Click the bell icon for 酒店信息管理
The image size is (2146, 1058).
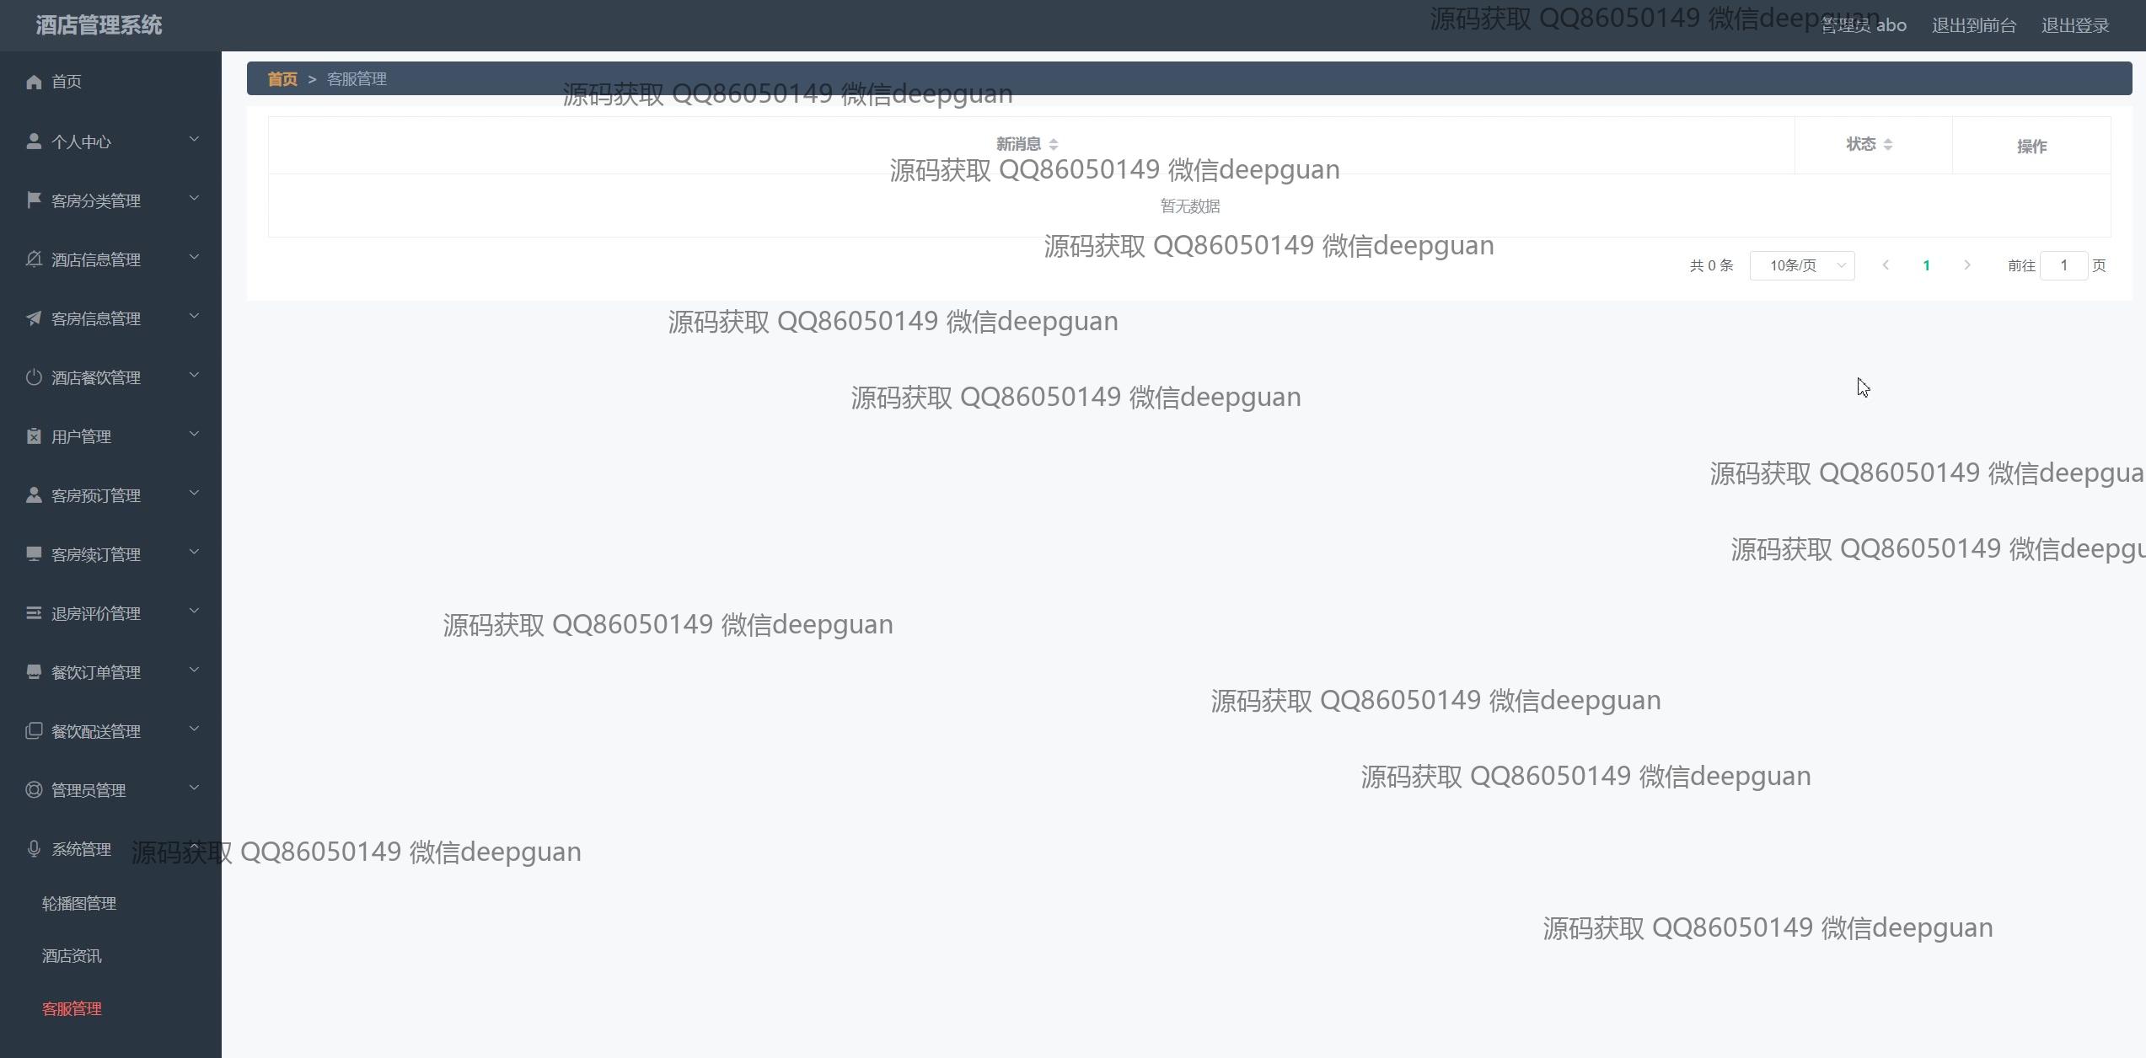coord(34,259)
